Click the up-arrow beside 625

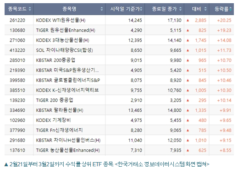pyautogui.click(x=188, y=150)
